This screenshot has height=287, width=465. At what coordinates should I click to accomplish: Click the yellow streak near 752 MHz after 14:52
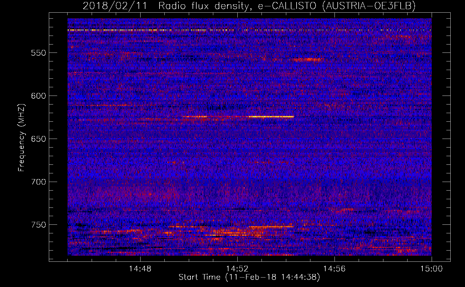pyautogui.click(x=271, y=227)
